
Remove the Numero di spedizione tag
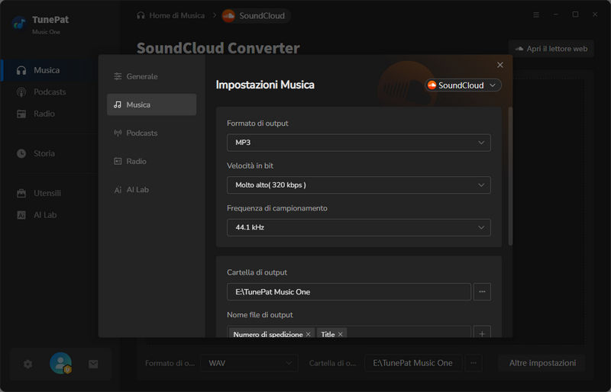(308, 335)
